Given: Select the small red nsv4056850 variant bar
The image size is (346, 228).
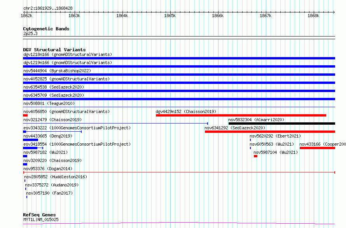Looking at the screenshot, I should [x=25, y=115].
